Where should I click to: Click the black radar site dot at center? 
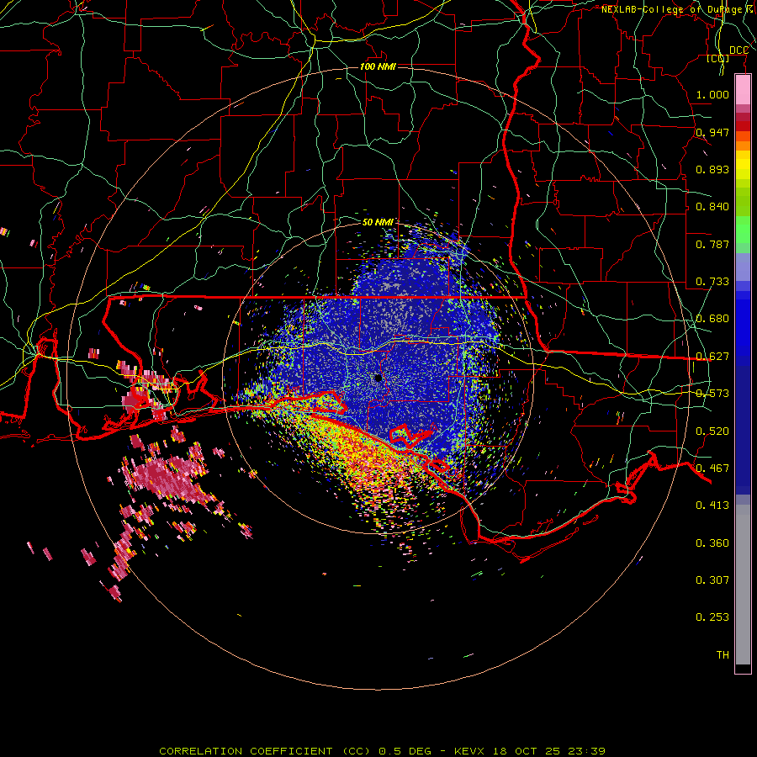coord(378,378)
